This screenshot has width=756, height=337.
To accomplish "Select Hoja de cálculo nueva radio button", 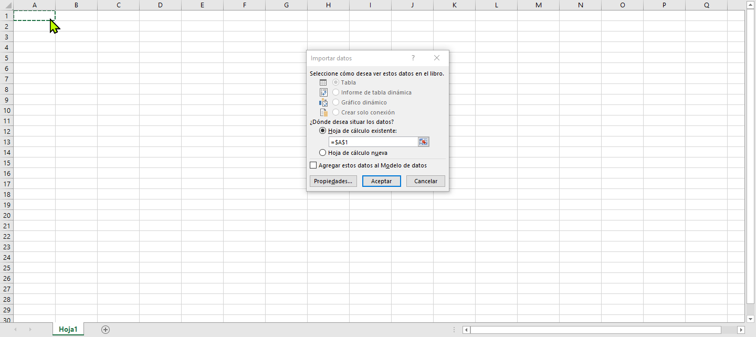I will (323, 153).
